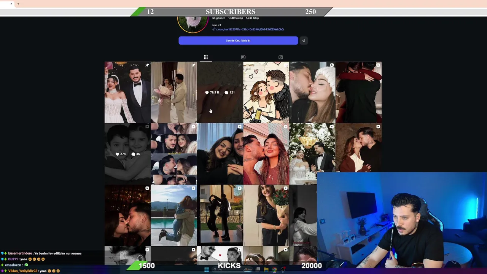Open the couple selfie collage post
Screen dimensions: 487x274
pos(173,154)
